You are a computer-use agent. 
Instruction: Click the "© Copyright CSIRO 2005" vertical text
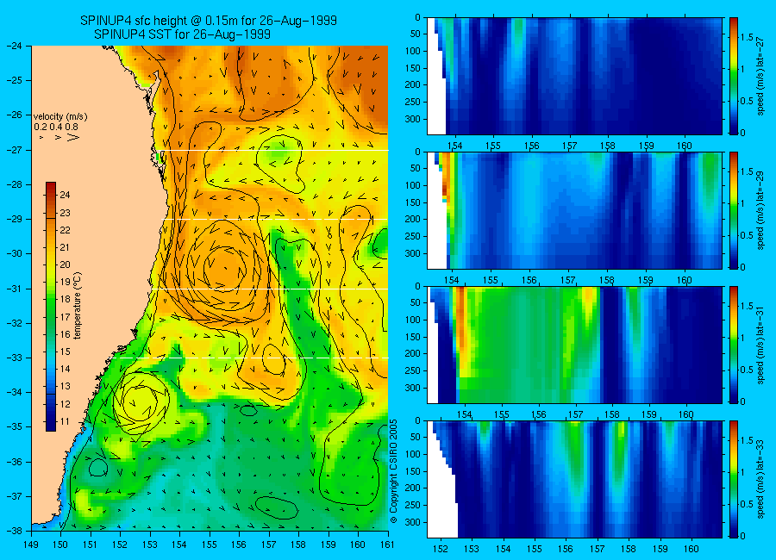393,471
